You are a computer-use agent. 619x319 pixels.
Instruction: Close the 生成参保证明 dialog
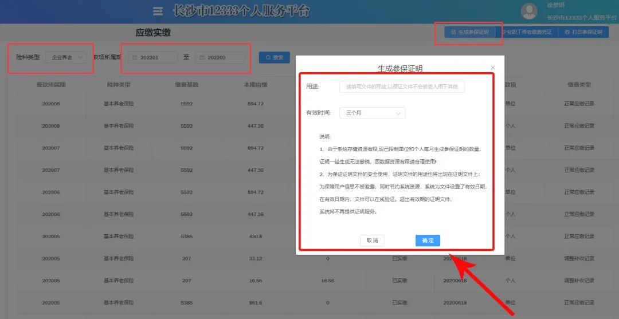tap(493, 68)
